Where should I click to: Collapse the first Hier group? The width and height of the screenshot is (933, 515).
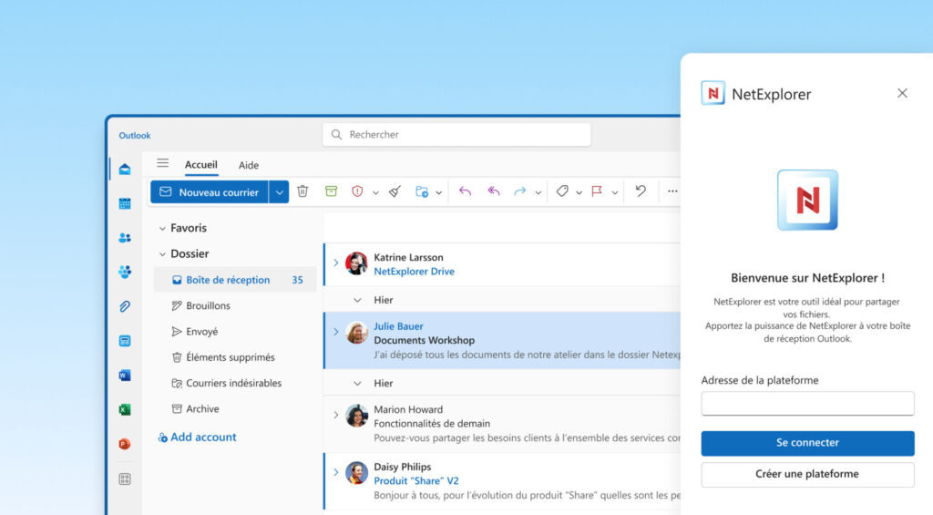point(357,300)
